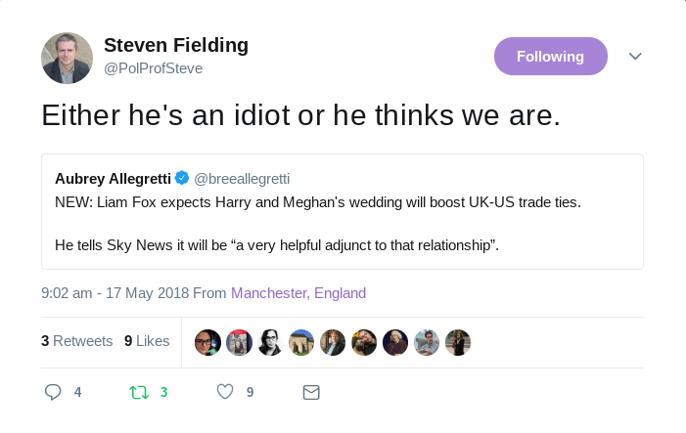Click the reply speech bubble icon
Viewport: 686px width, 433px height.
54,392
